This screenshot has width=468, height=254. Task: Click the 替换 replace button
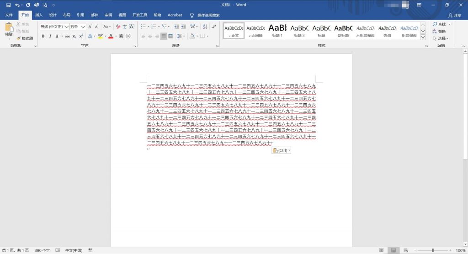click(439, 31)
